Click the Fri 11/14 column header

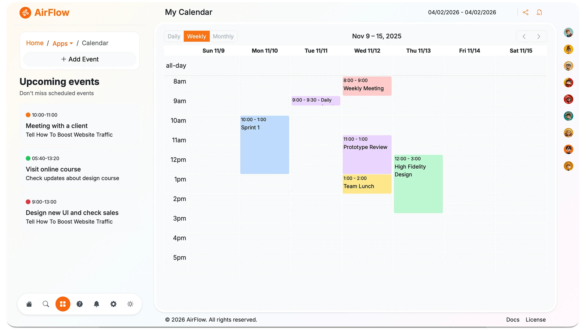click(x=469, y=51)
